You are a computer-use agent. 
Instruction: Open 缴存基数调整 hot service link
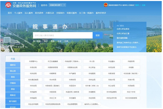(x=122, y=38)
